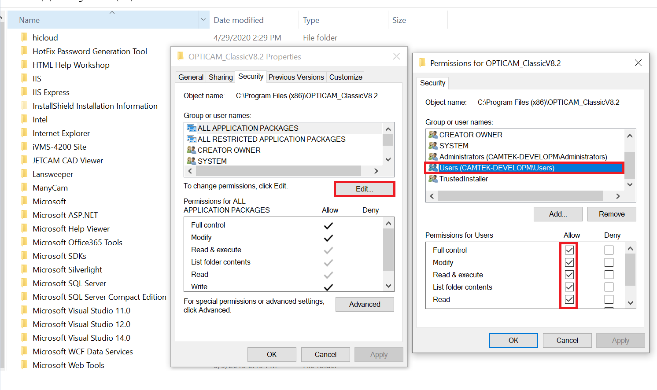
Task: Click down arrow of Properties group list scrollbar
Action: [388, 160]
